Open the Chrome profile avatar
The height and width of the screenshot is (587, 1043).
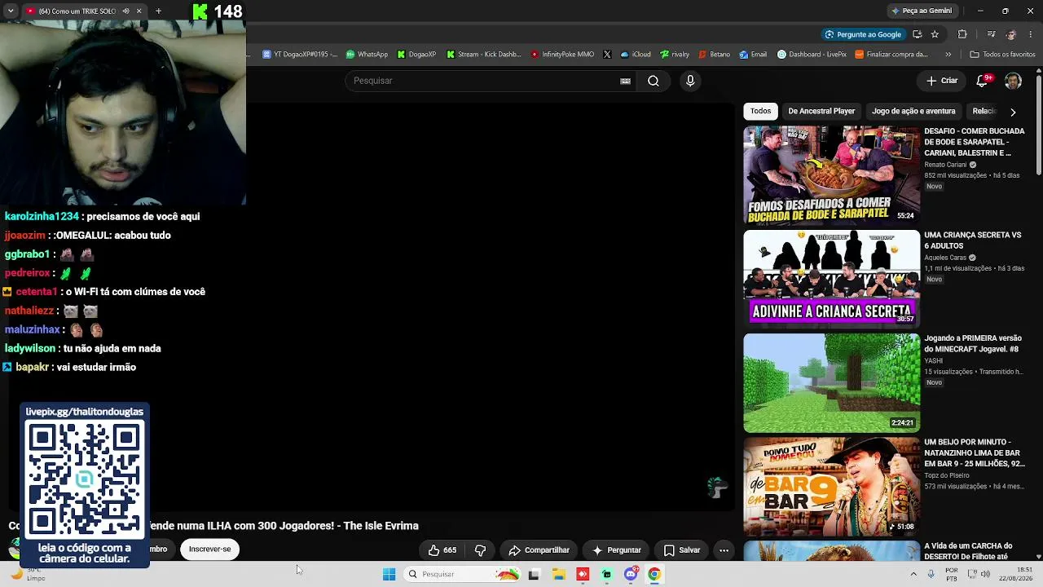click(x=1011, y=34)
